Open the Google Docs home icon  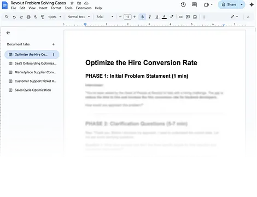tap(5, 5)
